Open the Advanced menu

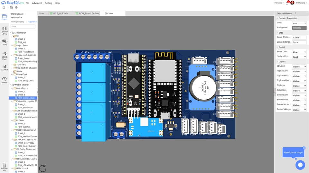tap(37, 3)
